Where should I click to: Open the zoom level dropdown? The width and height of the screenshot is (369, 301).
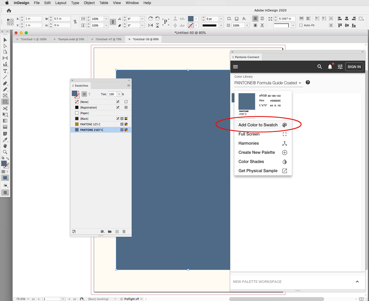28,299
